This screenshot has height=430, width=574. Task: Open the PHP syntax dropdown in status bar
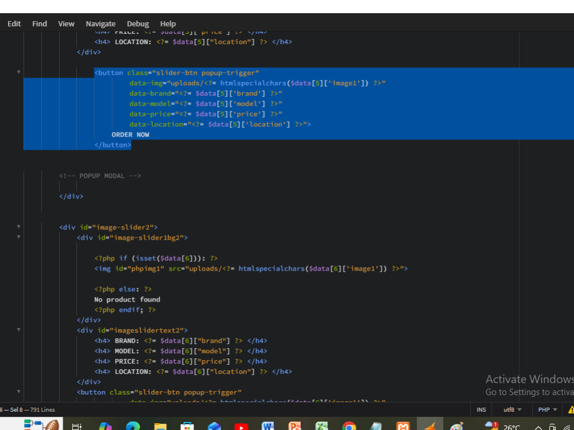(x=548, y=409)
